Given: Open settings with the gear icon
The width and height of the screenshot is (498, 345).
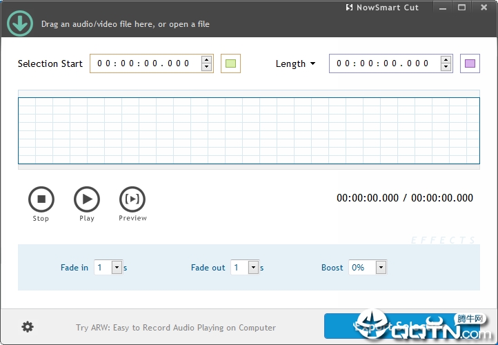Looking at the screenshot, I should (28, 327).
